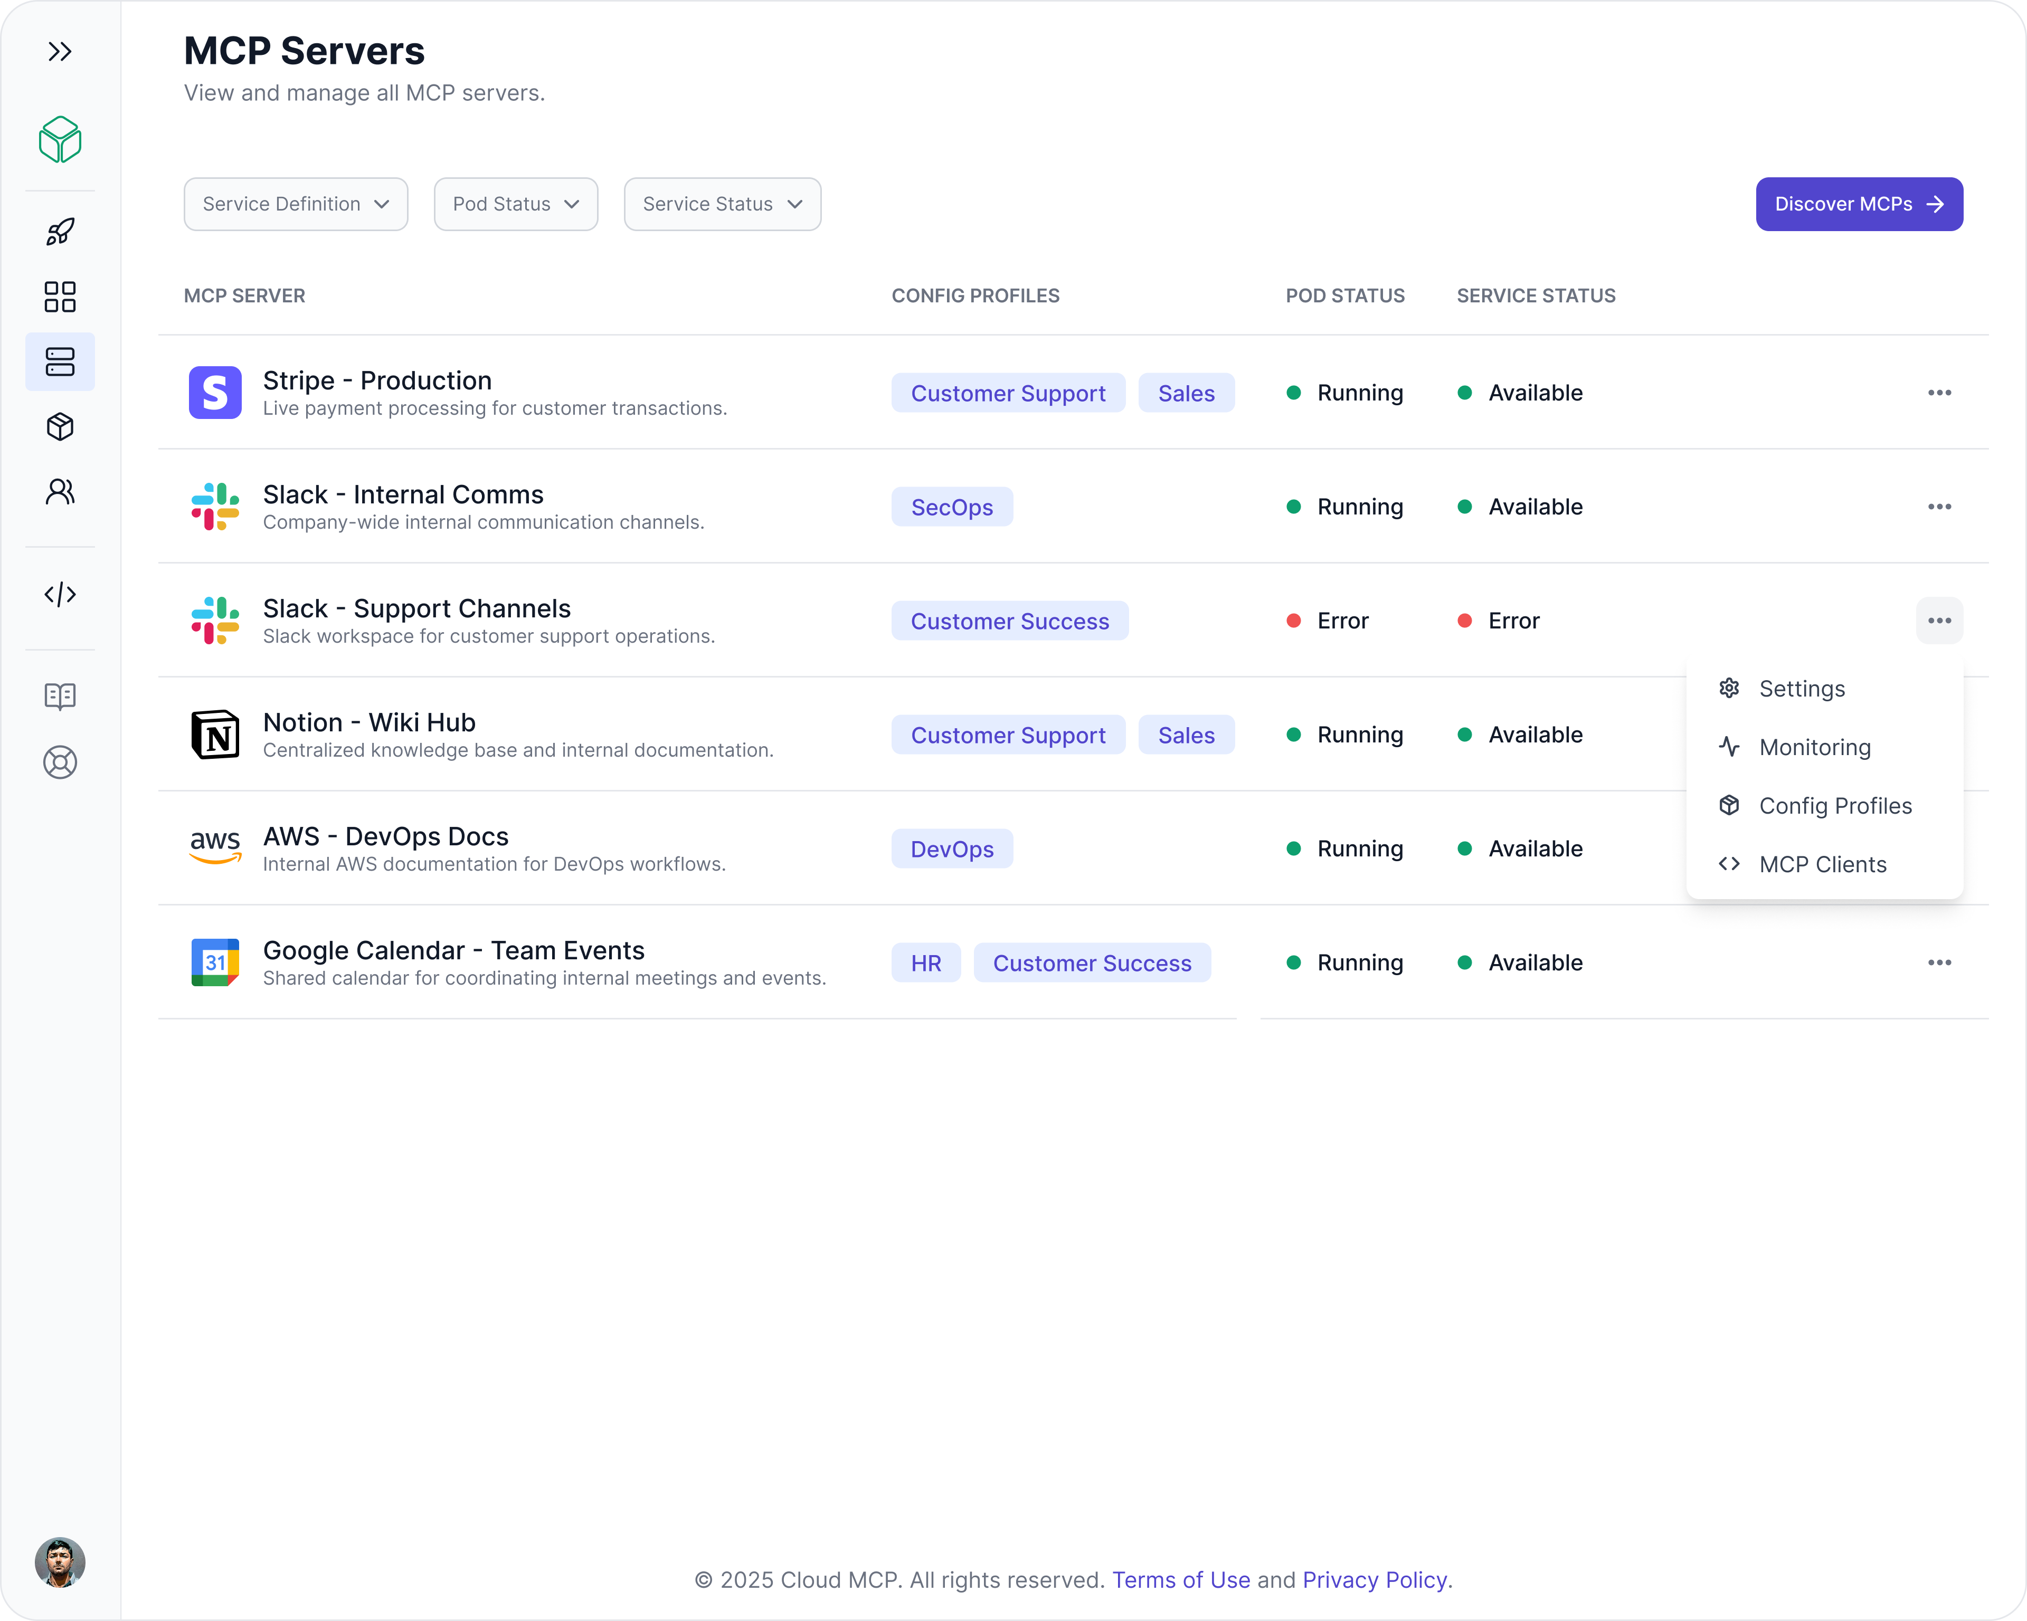This screenshot has height=1621, width=2027.
Task: Click Slack logo for Support Channels
Action: click(215, 620)
